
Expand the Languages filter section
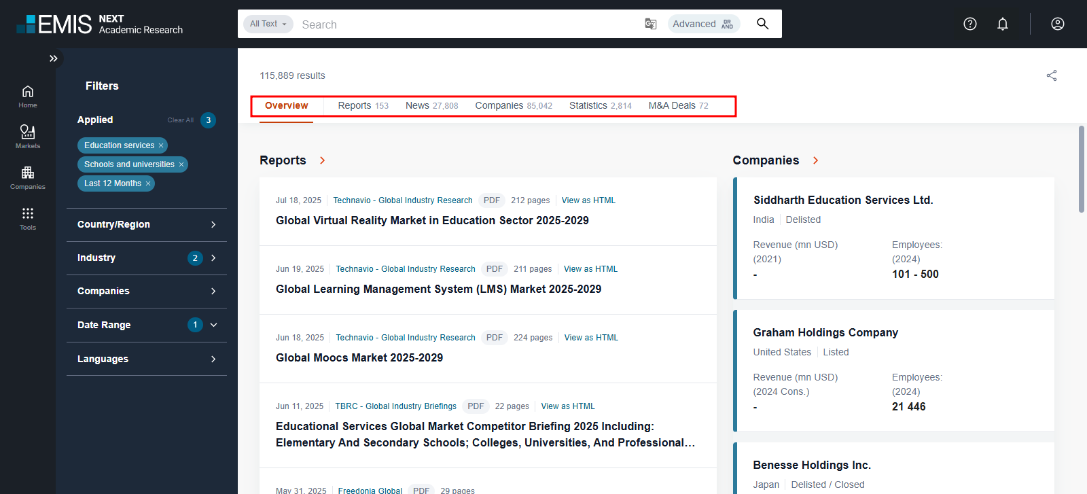point(213,359)
